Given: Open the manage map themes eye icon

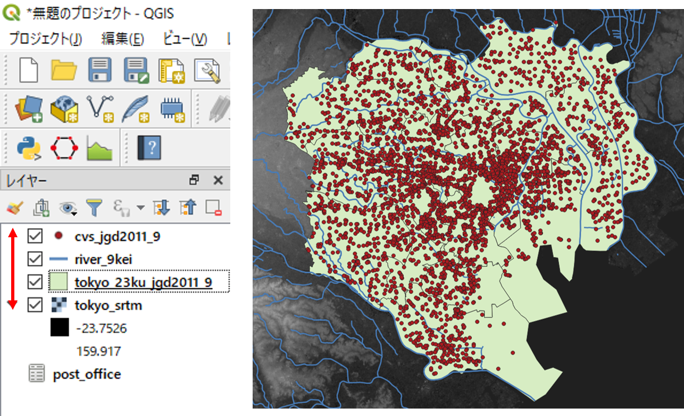Looking at the screenshot, I should coord(68,209).
